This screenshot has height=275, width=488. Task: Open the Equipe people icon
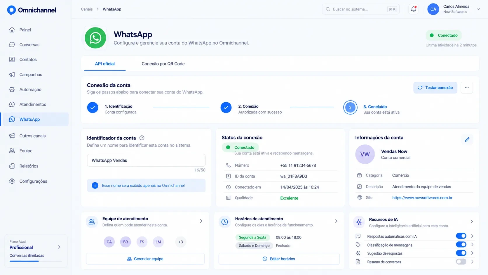pos(12,151)
